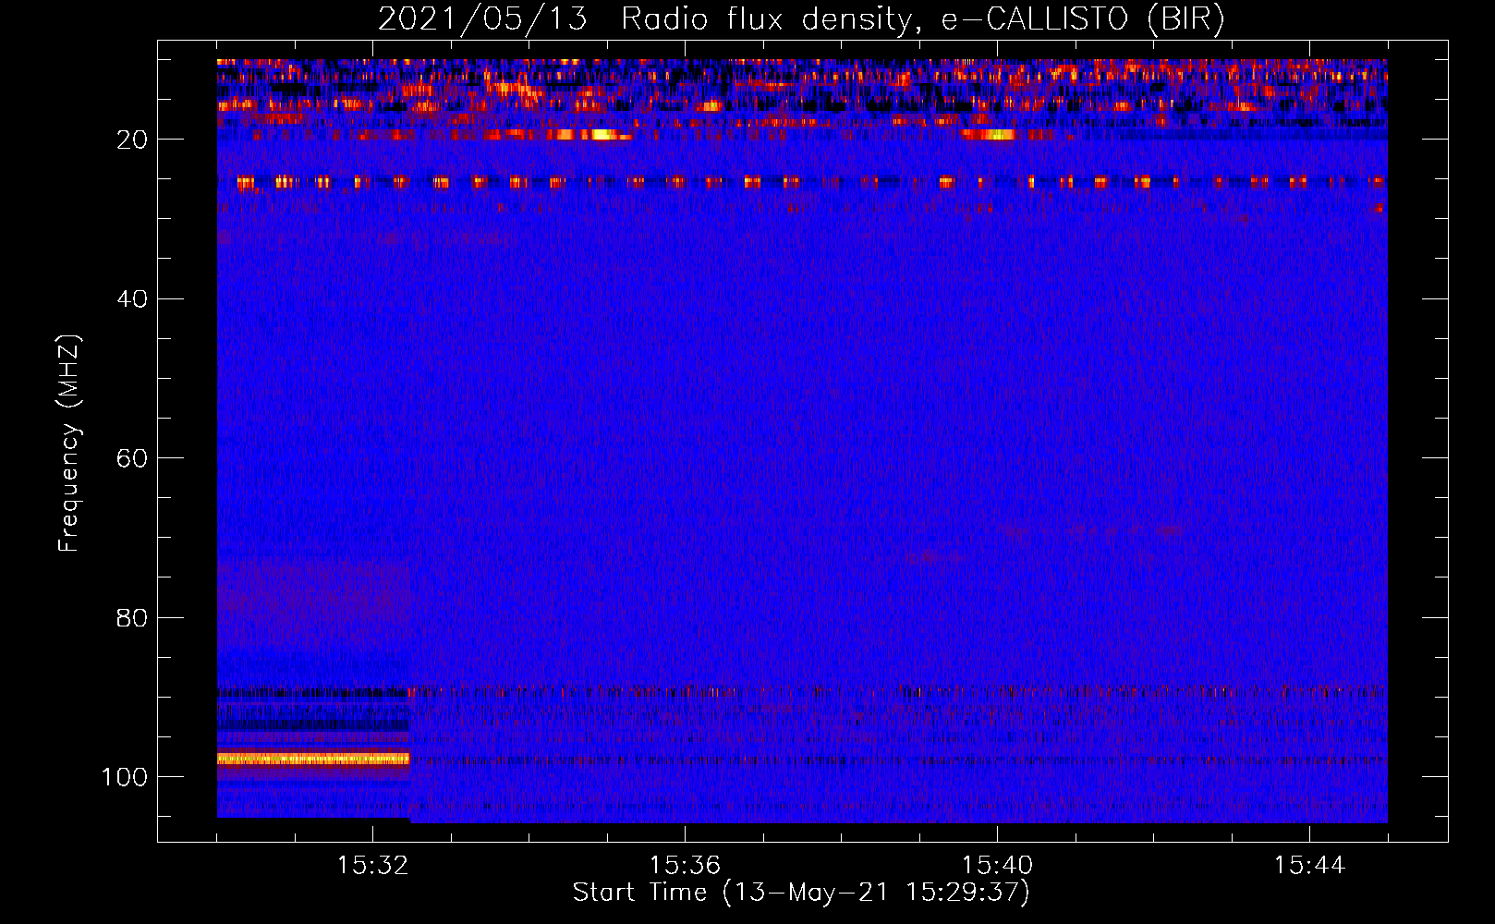The width and height of the screenshot is (1495, 924).
Task: Click the bright yellow band near 98 MHz
Action: click(313, 759)
